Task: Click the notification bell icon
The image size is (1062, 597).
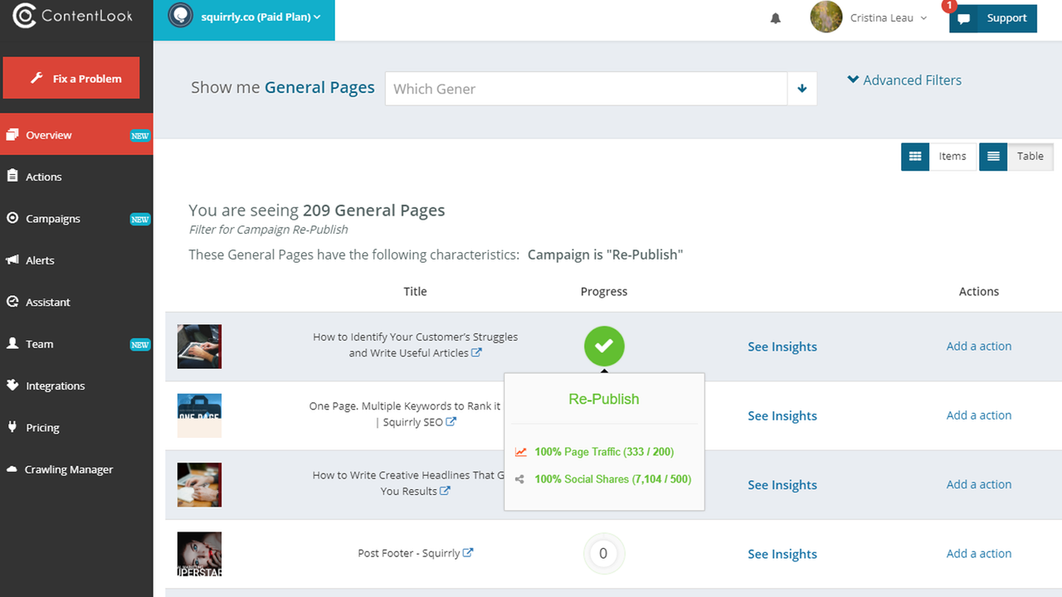Action: (x=776, y=18)
